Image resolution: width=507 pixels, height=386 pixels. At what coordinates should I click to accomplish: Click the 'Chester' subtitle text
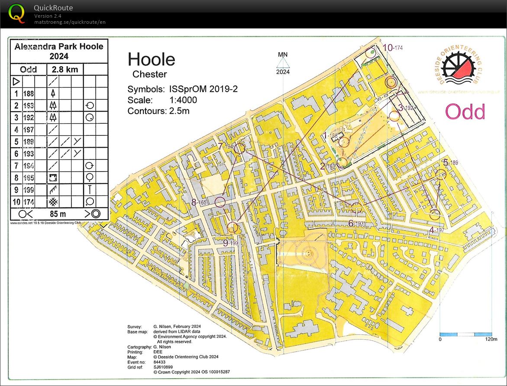(150, 74)
